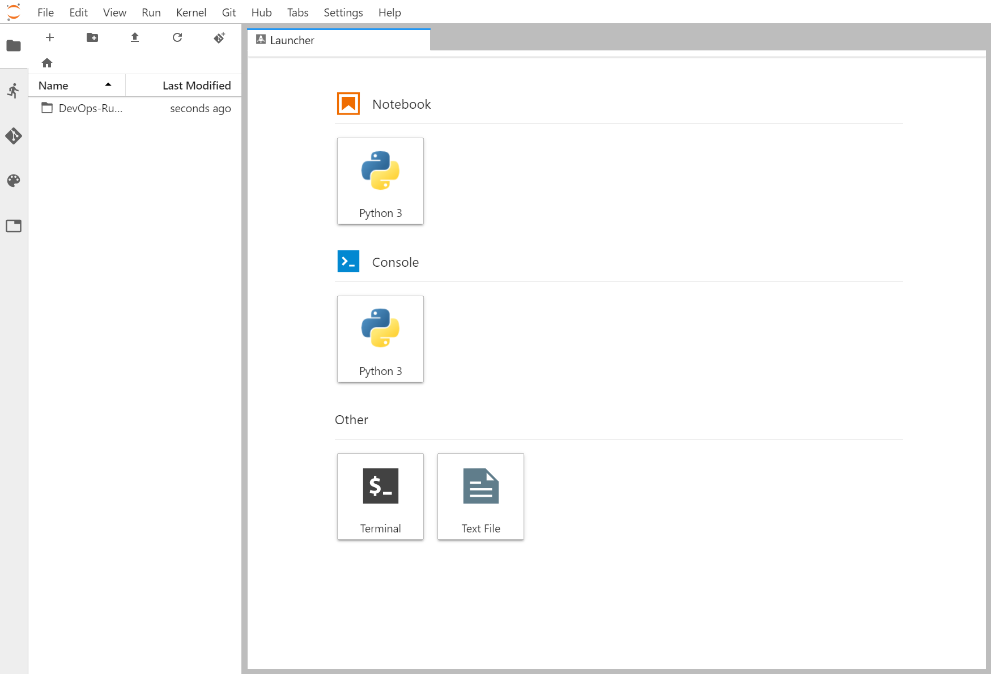Open the View menu

coord(114,12)
